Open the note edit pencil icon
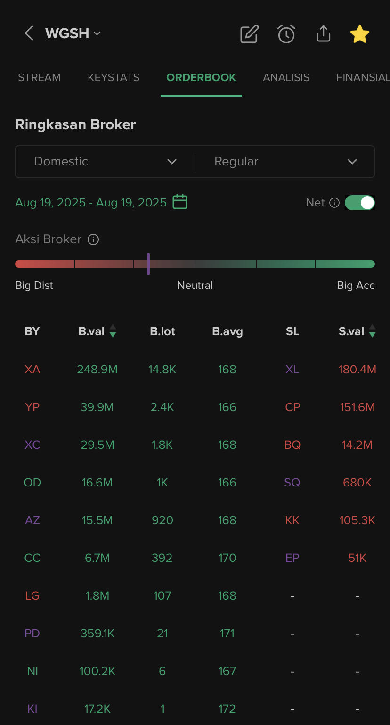Screen dimensions: 390x725 coord(249,34)
